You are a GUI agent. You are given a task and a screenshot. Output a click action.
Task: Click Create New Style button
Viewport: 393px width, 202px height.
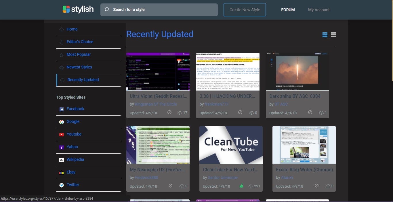[245, 10]
